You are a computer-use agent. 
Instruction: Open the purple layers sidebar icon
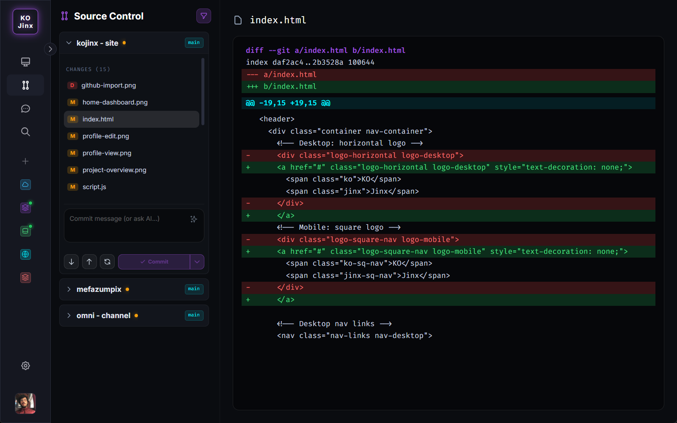(x=25, y=208)
